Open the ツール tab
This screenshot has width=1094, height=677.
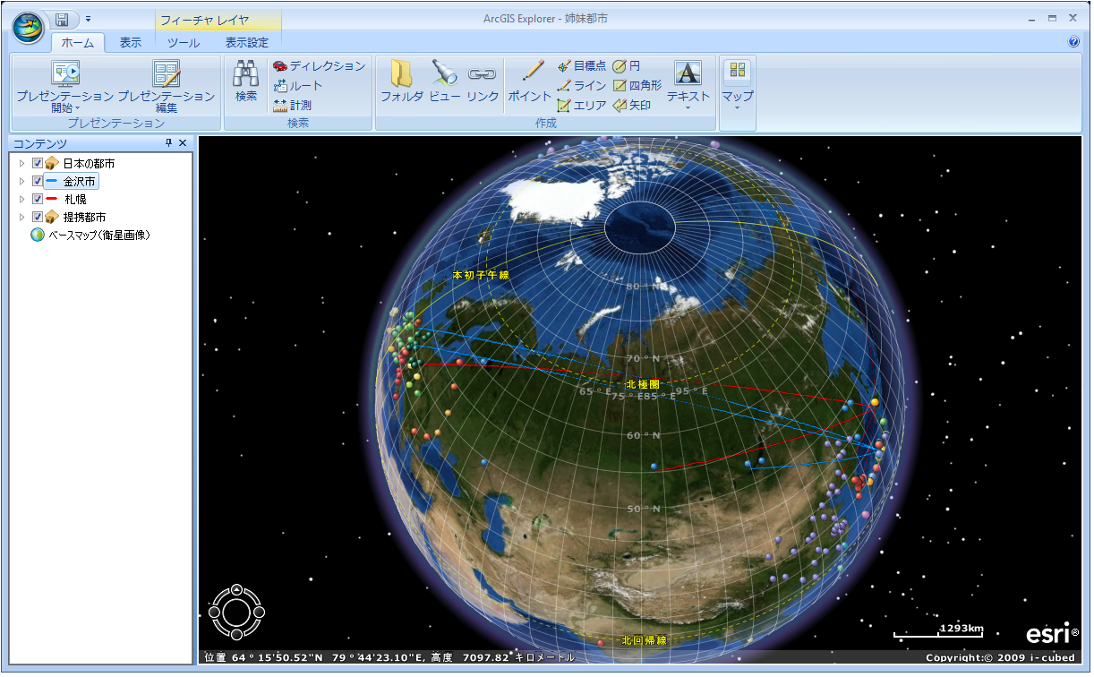(184, 42)
